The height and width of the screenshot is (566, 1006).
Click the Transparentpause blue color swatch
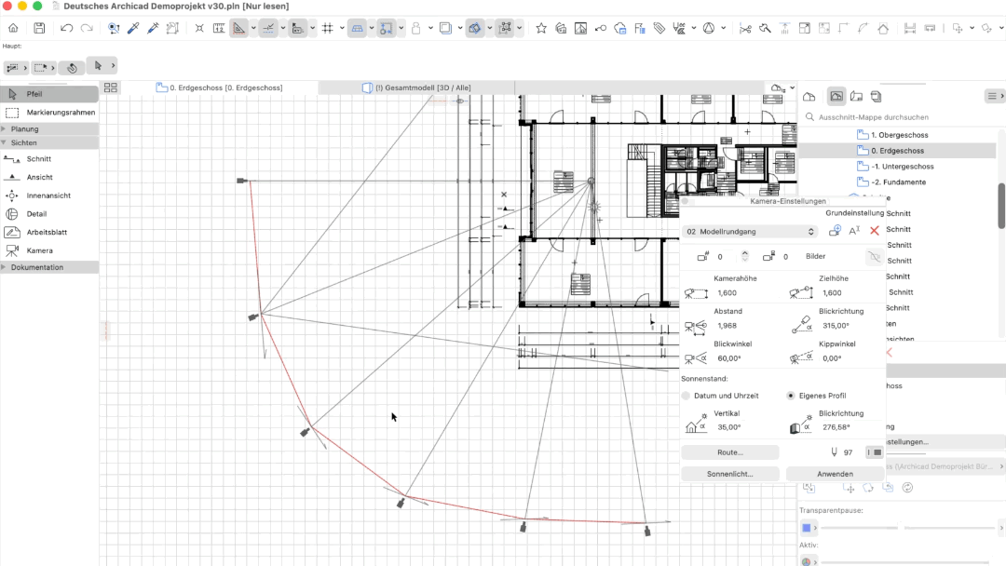(x=807, y=528)
